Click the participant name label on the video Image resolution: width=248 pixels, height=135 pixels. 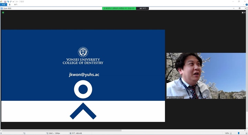coord(175,97)
